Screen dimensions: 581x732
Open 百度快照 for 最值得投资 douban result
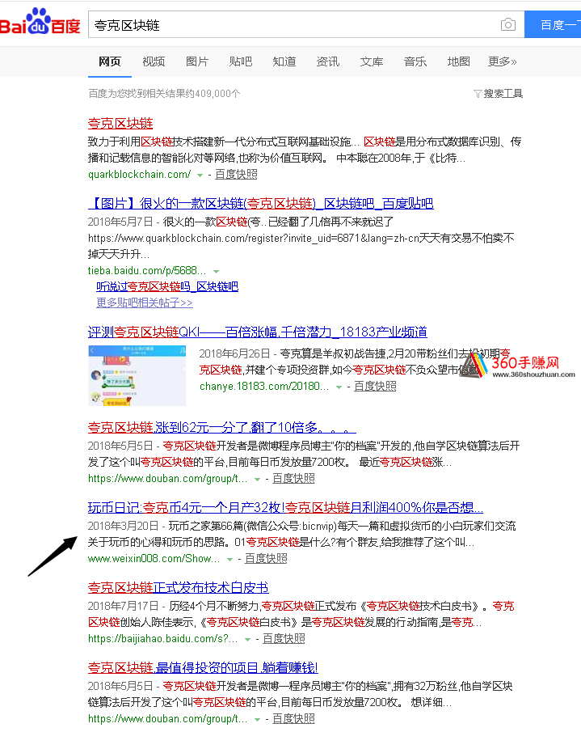(293, 719)
